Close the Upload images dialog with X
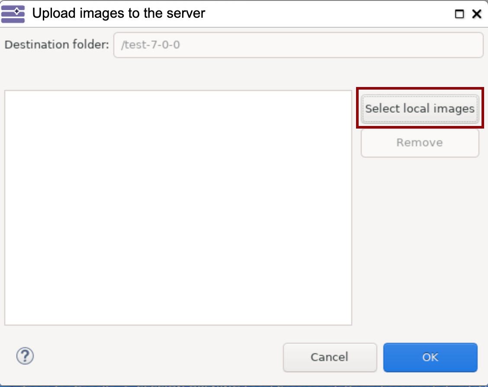The image size is (488, 387). 477,14
